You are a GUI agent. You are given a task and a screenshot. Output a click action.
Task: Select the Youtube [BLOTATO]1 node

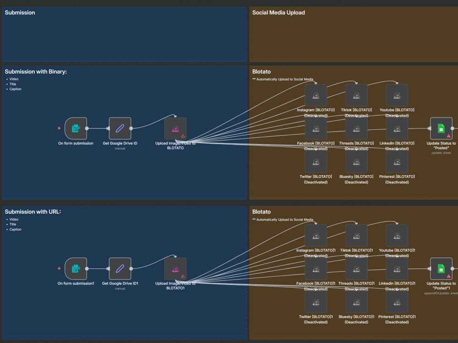tap(397, 236)
